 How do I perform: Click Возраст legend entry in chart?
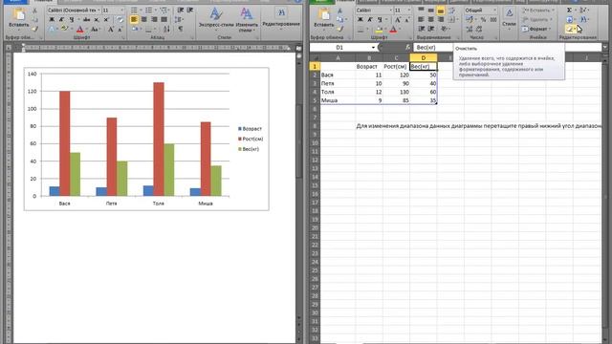coord(250,129)
